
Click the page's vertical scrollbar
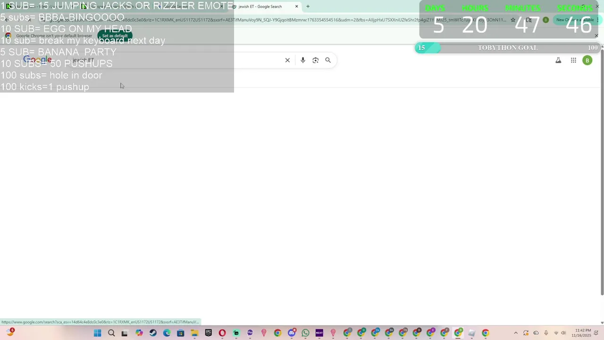pyautogui.click(x=602, y=172)
